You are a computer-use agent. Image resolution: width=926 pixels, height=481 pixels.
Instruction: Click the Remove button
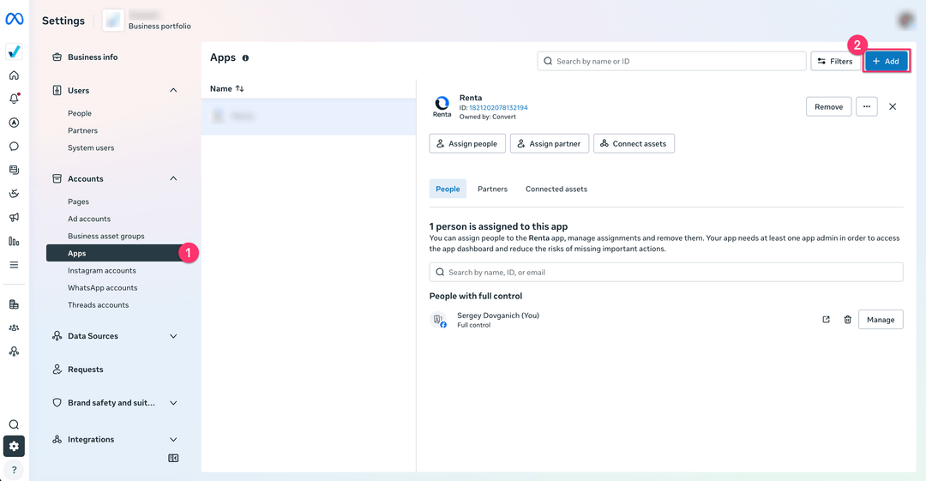(x=828, y=106)
